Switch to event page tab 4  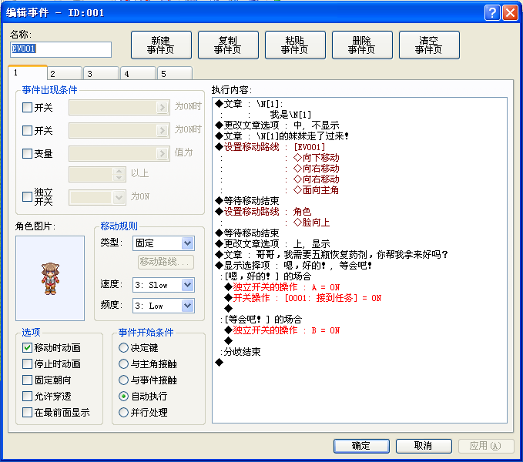139,74
